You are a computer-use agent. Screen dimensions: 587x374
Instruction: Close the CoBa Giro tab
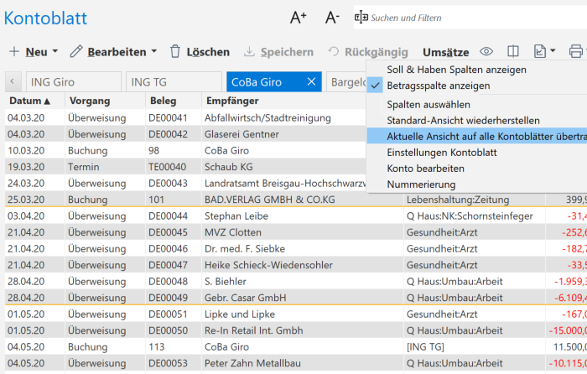tap(311, 81)
